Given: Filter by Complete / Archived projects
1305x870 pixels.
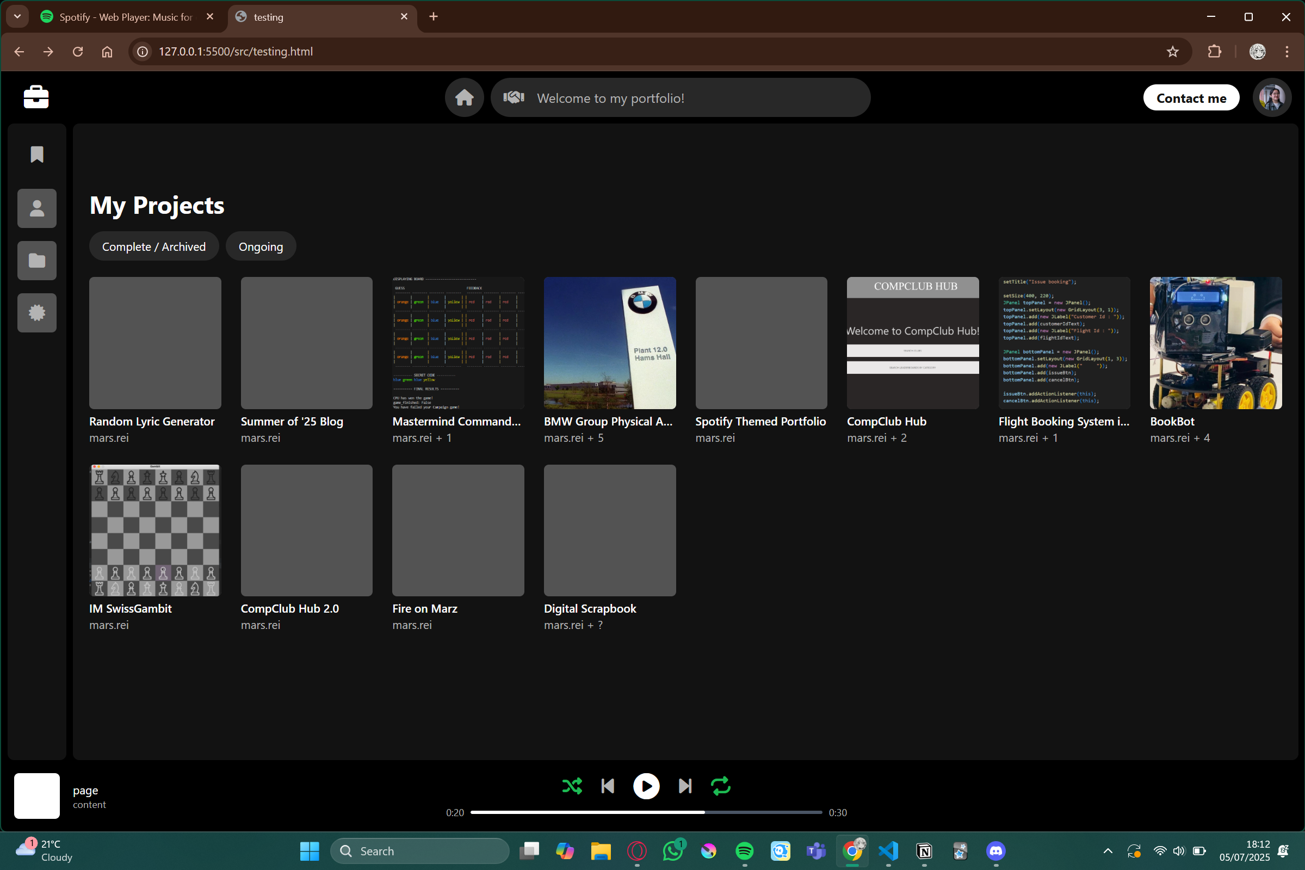Looking at the screenshot, I should coord(153,246).
